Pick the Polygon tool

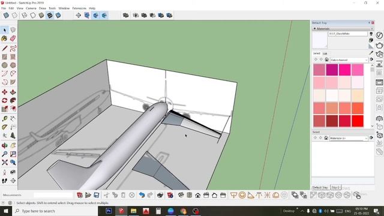(13, 65)
